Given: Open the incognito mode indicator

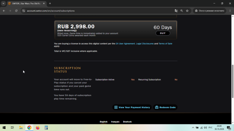Looking at the screenshot, I should (210, 11).
